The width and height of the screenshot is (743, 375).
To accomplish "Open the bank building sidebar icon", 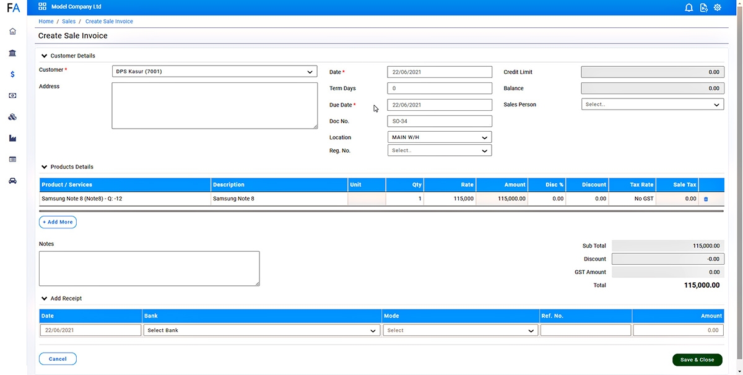I will click(13, 53).
